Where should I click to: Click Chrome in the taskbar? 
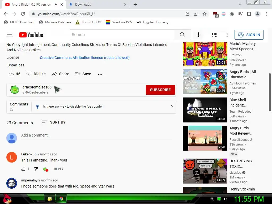tap(61, 199)
